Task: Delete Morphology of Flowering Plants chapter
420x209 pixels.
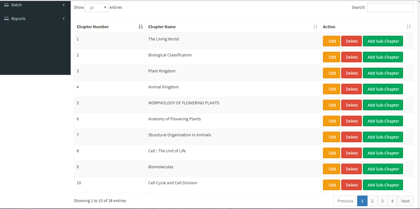Action: 352,105
